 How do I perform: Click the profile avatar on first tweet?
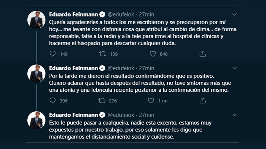tap(36, 20)
